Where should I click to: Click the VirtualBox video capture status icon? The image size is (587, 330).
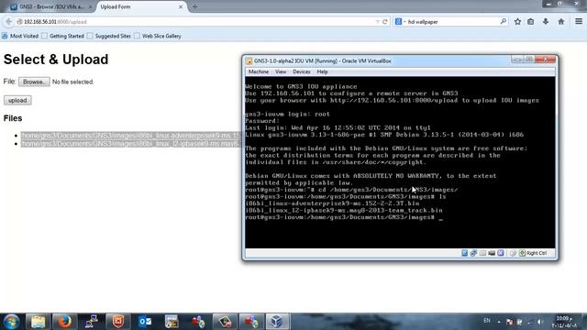[492, 253]
